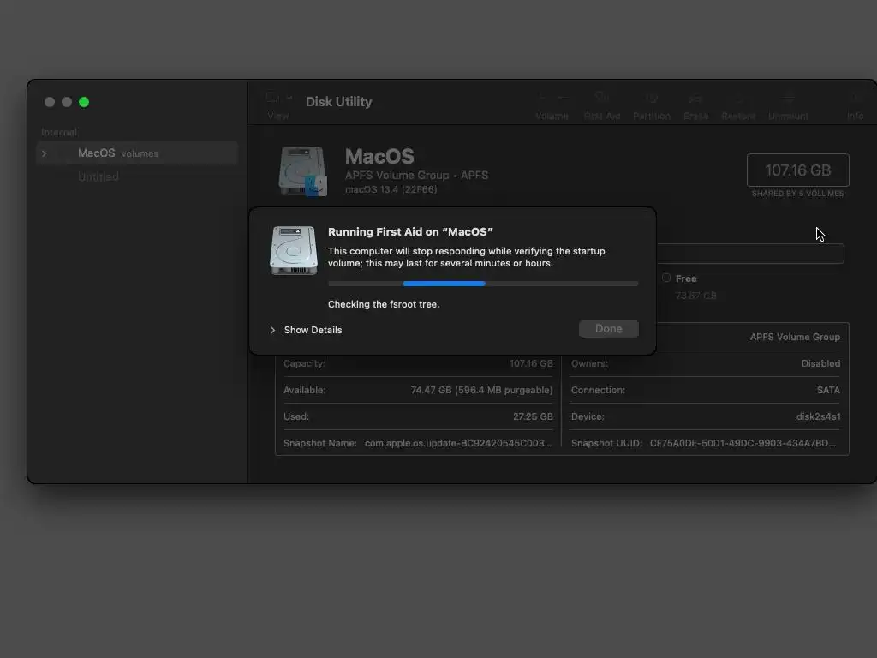Click the First Aid progress bar
This screenshot has height=658, width=877.
483,284
